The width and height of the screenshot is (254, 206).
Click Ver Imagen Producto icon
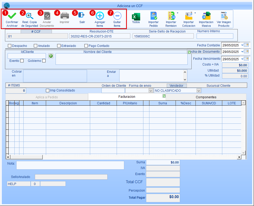[x=224, y=16]
